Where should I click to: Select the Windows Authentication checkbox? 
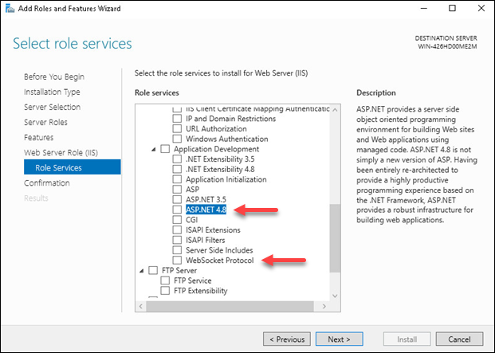pos(178,139)
